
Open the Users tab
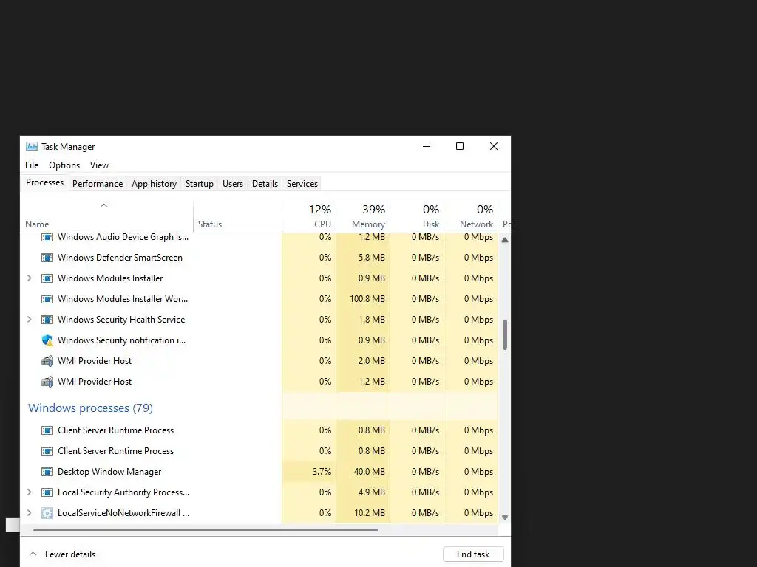point(233,184)
